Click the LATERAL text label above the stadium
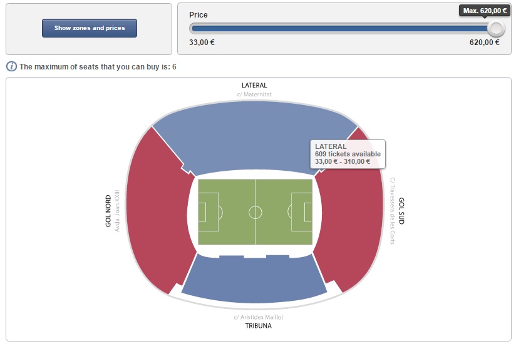 pos(254,85)
